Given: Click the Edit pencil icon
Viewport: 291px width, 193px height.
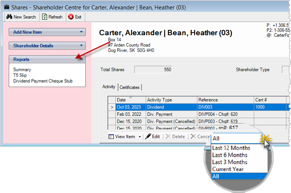Looking at the screenshot, I should coord(148,137).
